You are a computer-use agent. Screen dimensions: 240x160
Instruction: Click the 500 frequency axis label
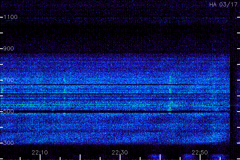pos(9,111)
